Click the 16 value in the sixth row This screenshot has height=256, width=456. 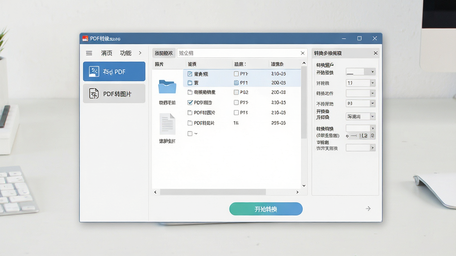click(x=236, y=123)
